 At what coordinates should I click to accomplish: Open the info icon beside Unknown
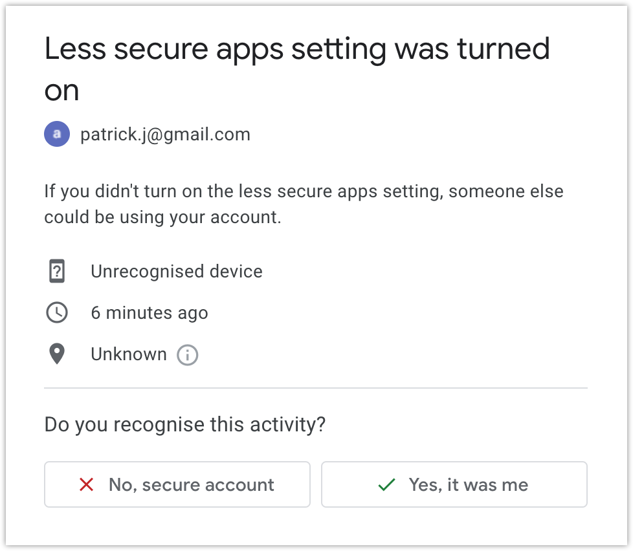[x=188, y=355]
